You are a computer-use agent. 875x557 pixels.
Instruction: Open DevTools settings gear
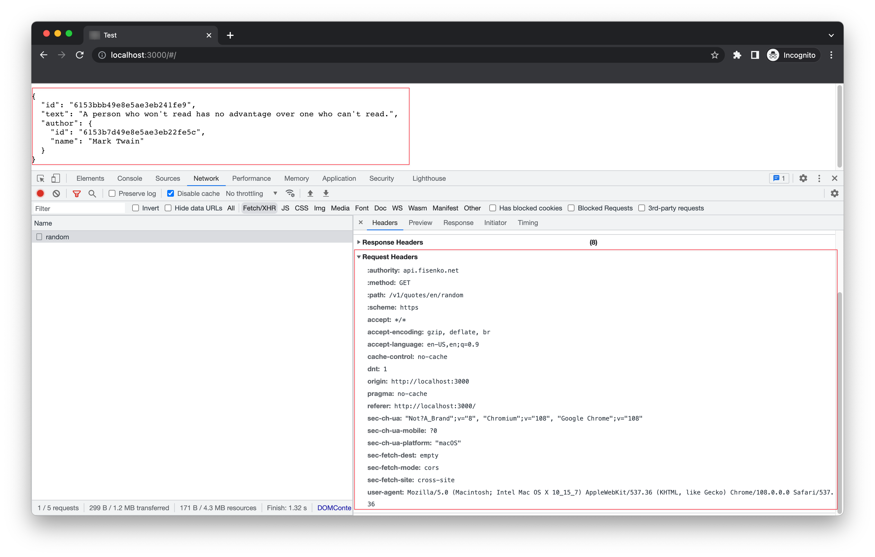tap(803, 178)
